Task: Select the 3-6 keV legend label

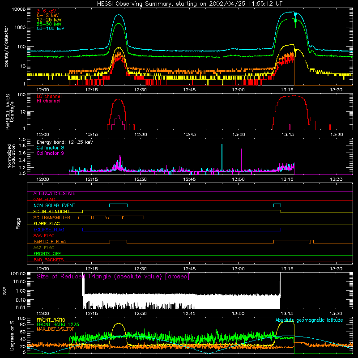Action: (x=47, y=11)
